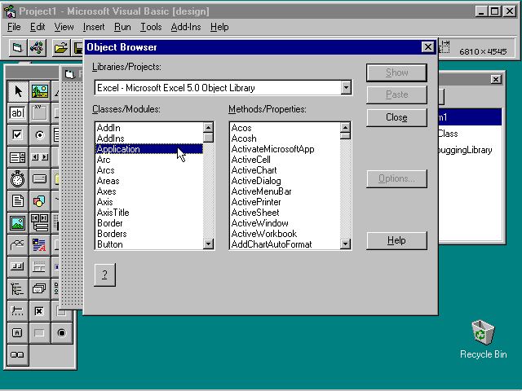Click the Add Module toolbar icon
The height and width of the screenshot is (391, 522).
[x=37, y=48]
